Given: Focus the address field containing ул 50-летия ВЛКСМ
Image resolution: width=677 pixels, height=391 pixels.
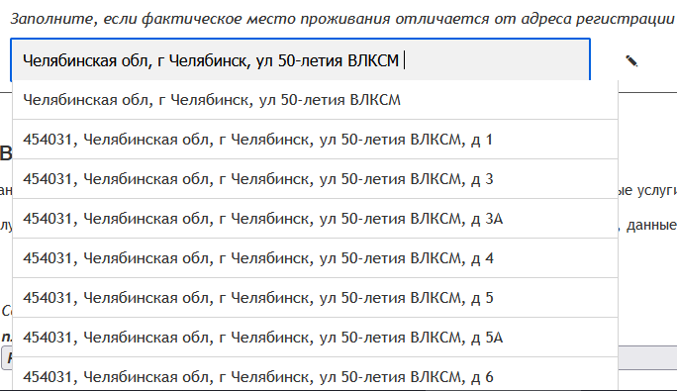Looking at the screenshot, I should click(301, 60).
